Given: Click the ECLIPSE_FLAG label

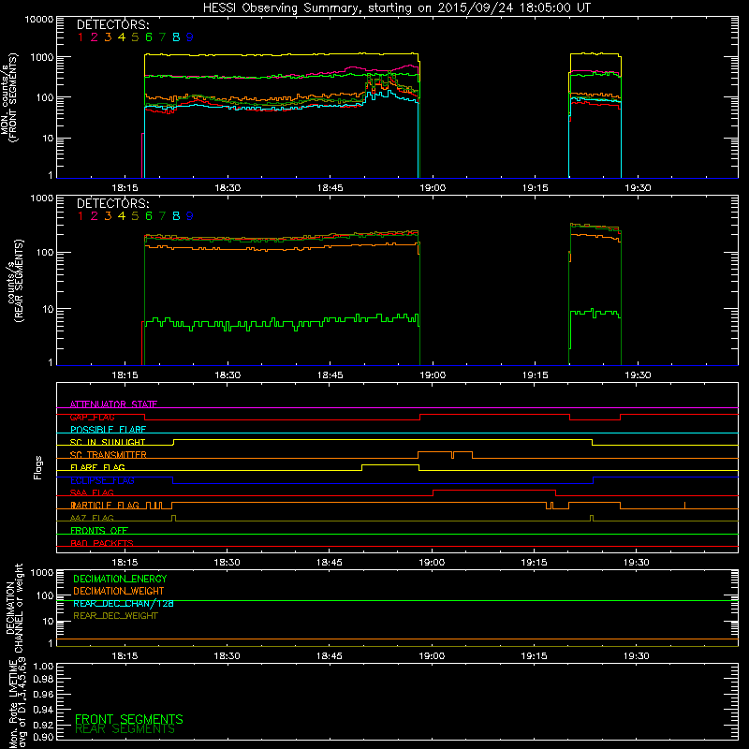Looking at the screenshot, I should pyautogui.click(x=102, y=480).
